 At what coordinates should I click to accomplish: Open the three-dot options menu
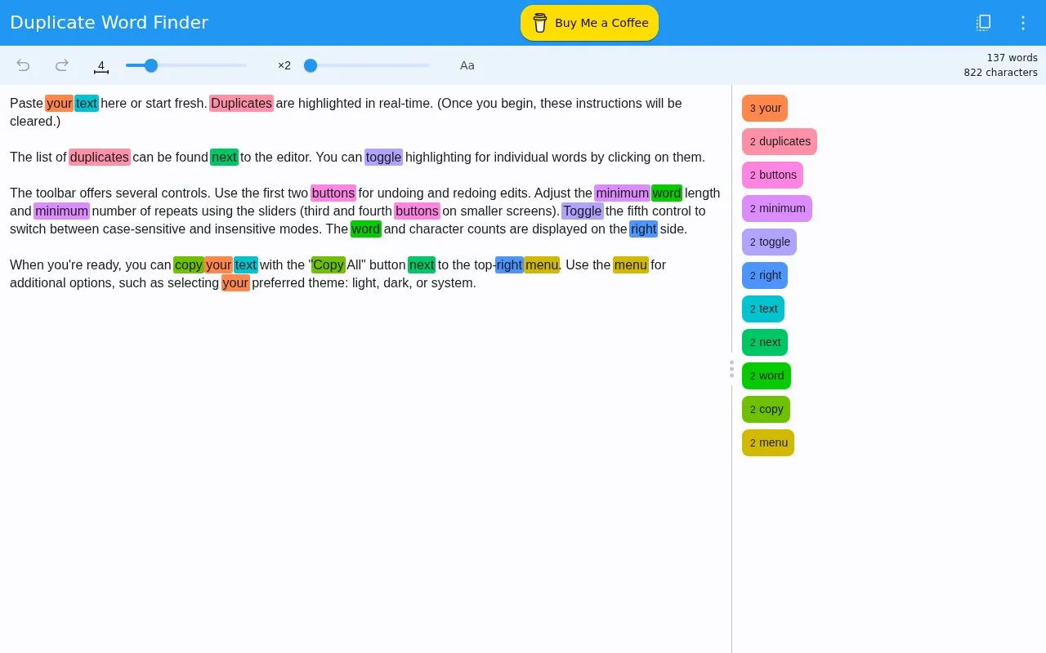click(1023, 23)
